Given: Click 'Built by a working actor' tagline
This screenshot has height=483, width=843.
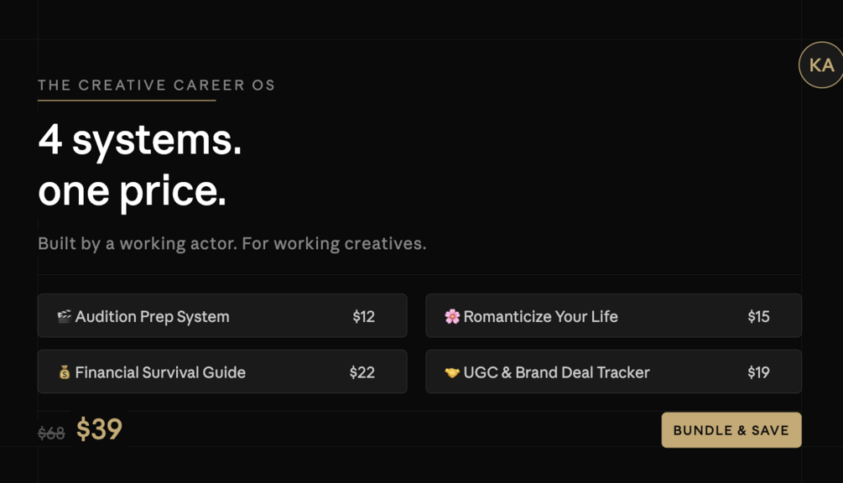Looking at the screenshot, I should point(232,243).
